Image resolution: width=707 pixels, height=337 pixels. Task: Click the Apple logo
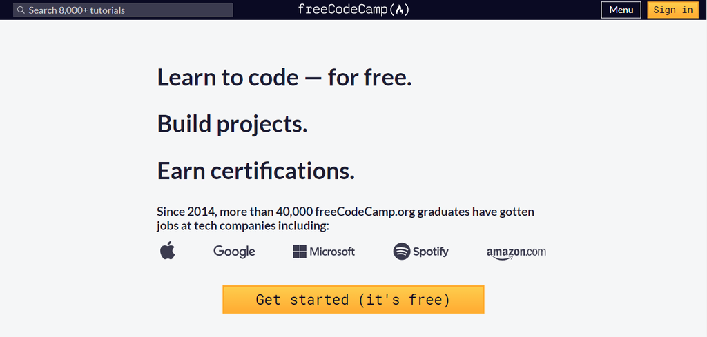tap(167, 251)
